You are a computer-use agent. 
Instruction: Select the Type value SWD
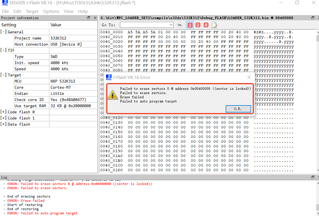click(x=54, y=57)
